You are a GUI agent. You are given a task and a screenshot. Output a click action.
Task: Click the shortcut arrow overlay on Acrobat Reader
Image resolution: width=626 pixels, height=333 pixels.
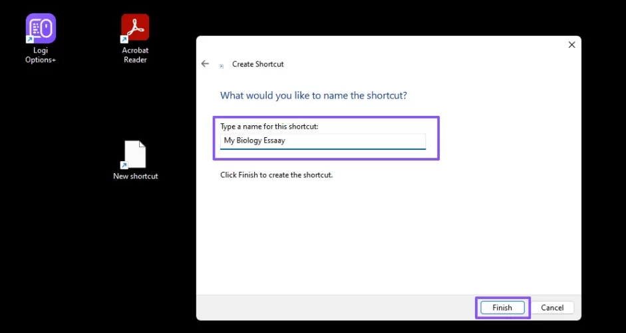(124, 40)
